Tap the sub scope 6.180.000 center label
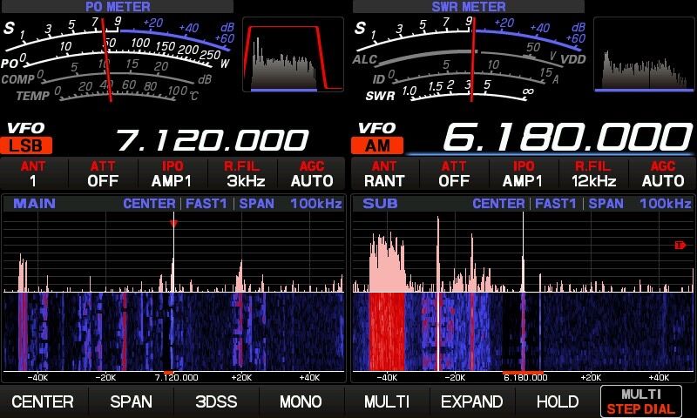The height and width of the screenshot is (418, 697). 525,378
